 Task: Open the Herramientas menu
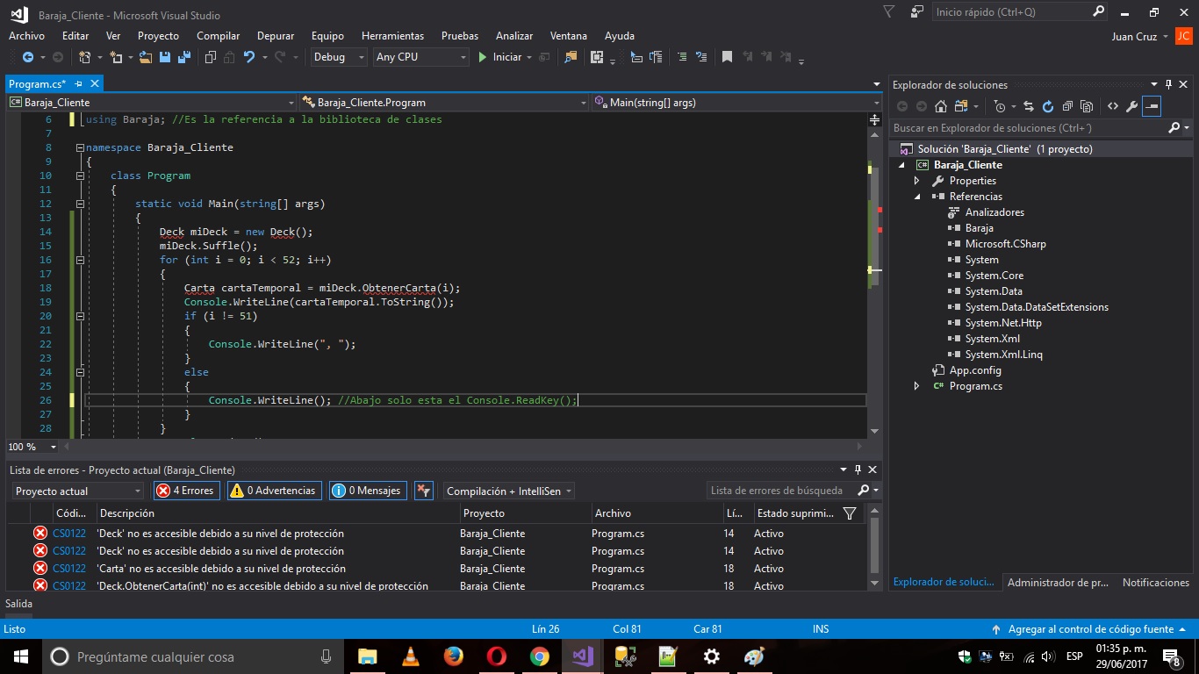392,36
